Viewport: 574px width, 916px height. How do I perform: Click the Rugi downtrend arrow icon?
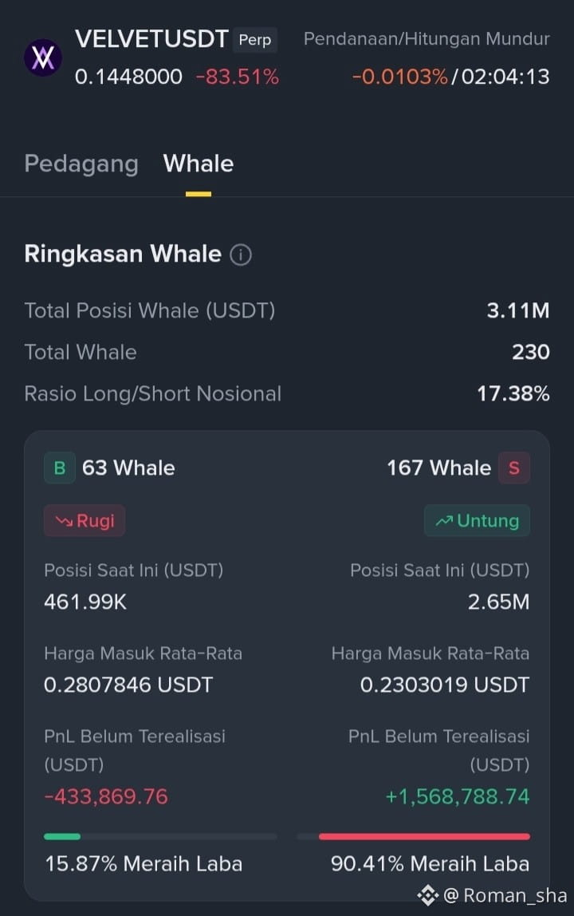tap(64, 521)
